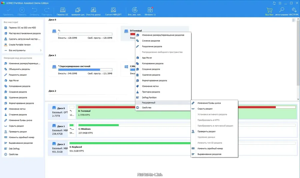This screenshot has width=300, height=178.
Task: Select the Зарезервировано системой partition card
Action: 83,70
